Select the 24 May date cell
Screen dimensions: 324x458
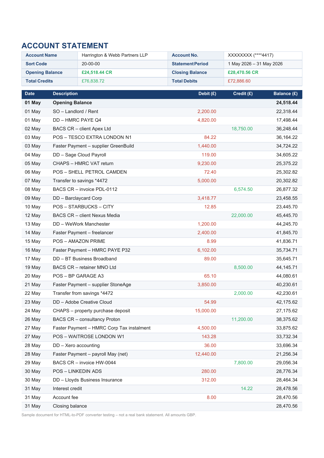tap(33, 311)
